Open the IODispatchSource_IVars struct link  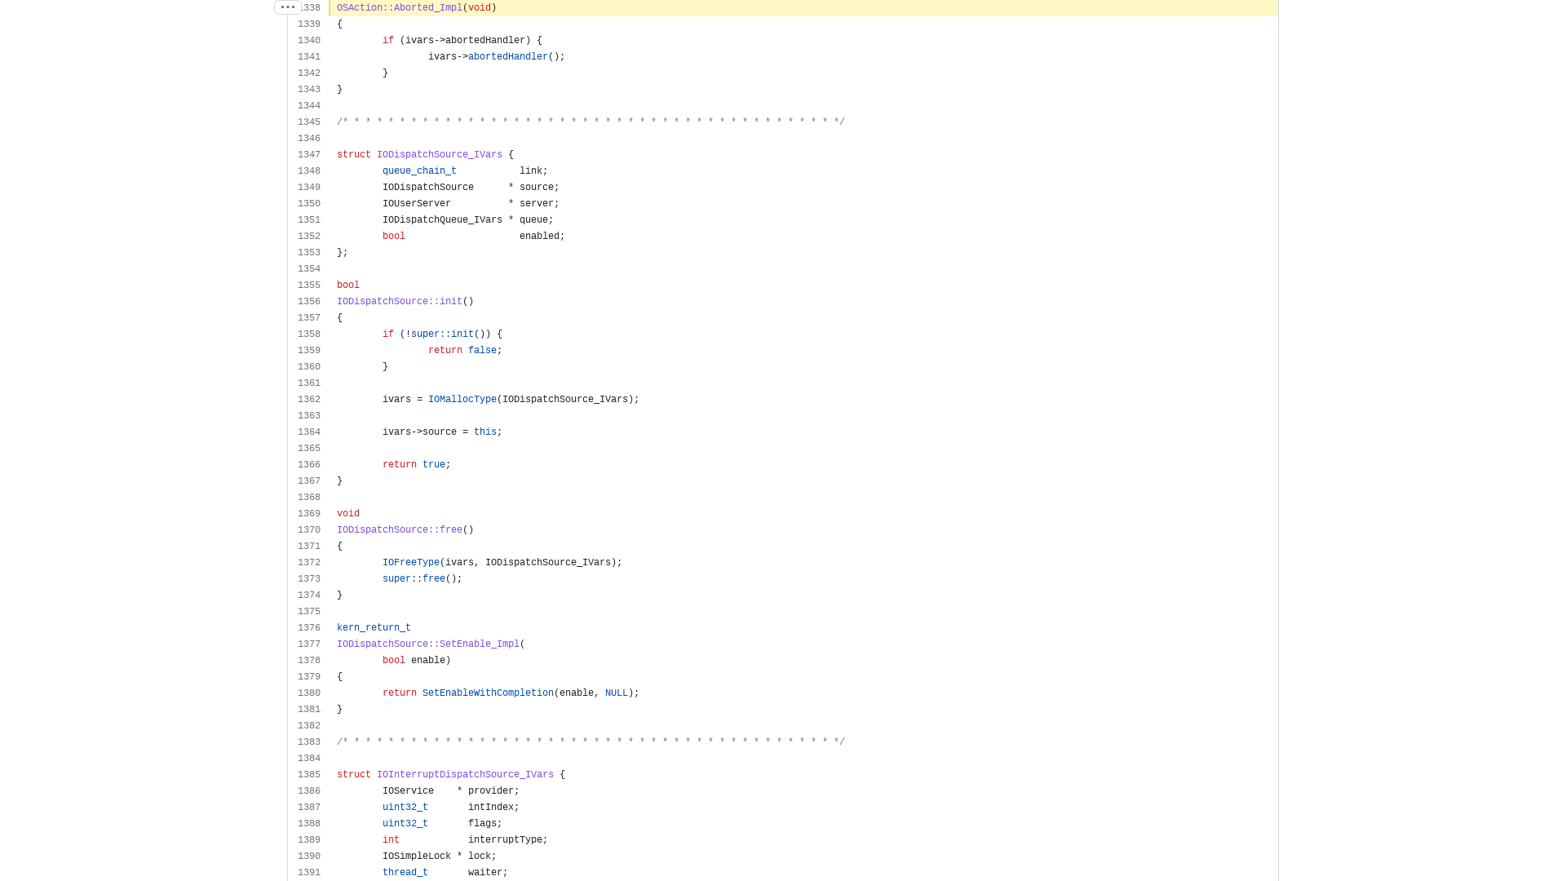440,154
